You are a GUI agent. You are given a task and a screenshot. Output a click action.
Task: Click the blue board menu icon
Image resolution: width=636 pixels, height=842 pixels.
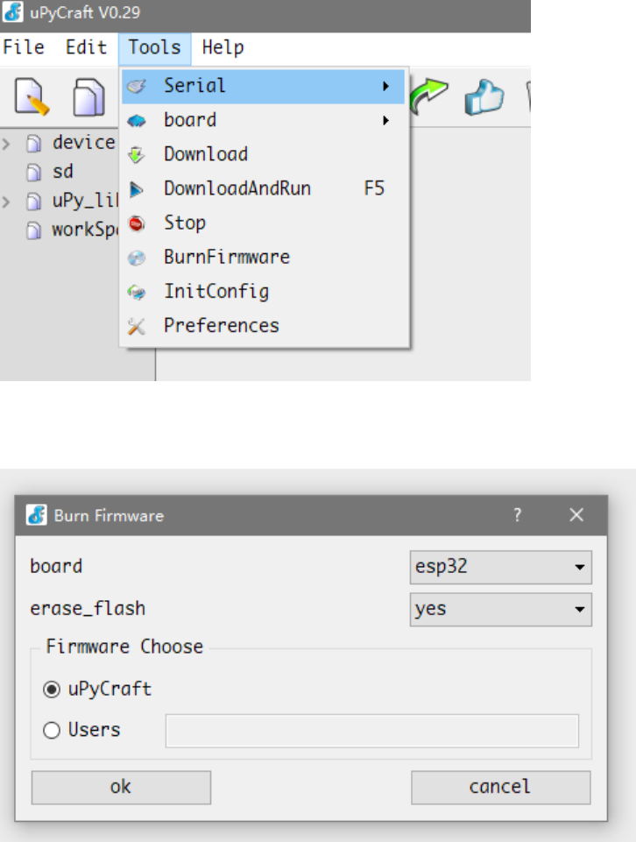[137, 120]
